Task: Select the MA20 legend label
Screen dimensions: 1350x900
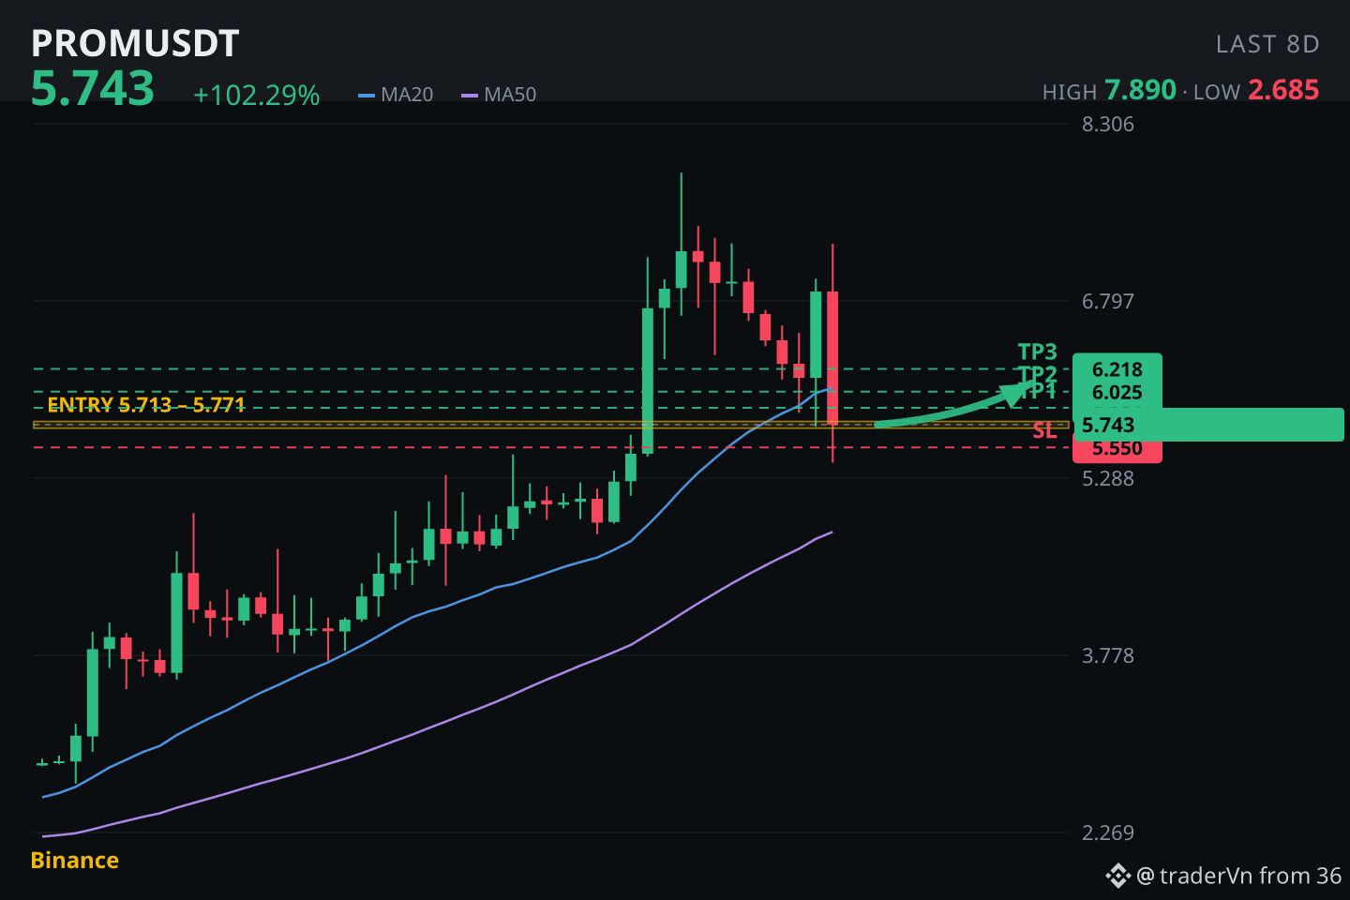Action: tap(407, 95)
